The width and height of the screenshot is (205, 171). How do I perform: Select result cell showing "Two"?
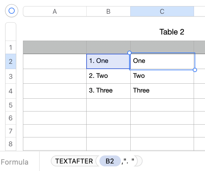(x=162, y=76)
